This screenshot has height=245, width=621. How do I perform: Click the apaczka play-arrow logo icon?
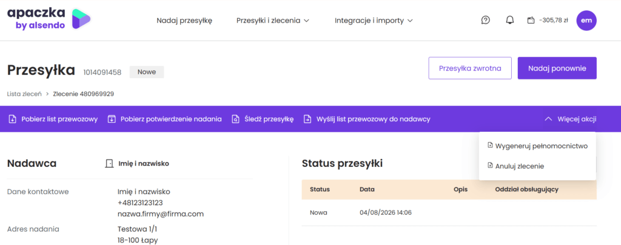81,19
